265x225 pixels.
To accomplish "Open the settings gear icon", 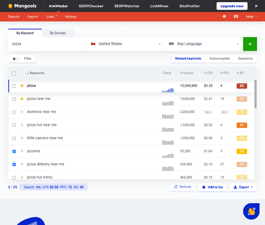I will coord(224,16).
